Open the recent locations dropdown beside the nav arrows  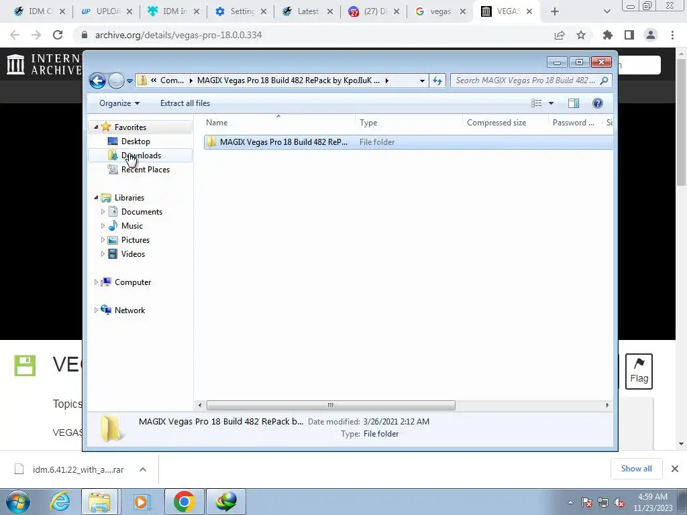pyautogui.click(x=129, y=81)
